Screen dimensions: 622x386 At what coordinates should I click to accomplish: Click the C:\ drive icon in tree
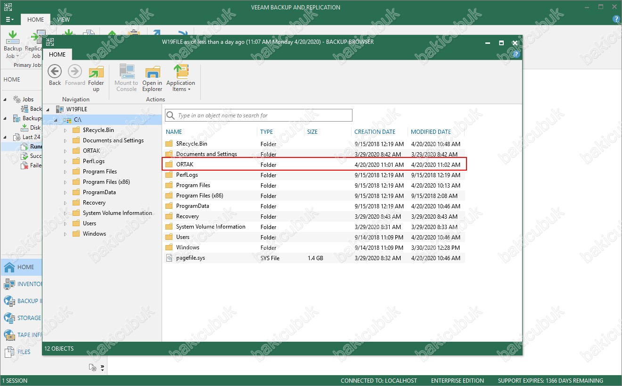pyautogui.click(x=67, y=120)
